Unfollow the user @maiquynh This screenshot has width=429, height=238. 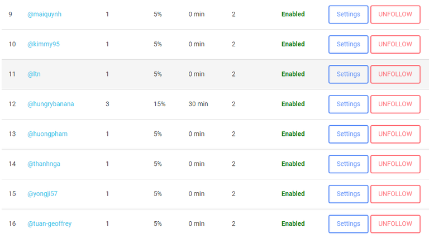point(395,15)
